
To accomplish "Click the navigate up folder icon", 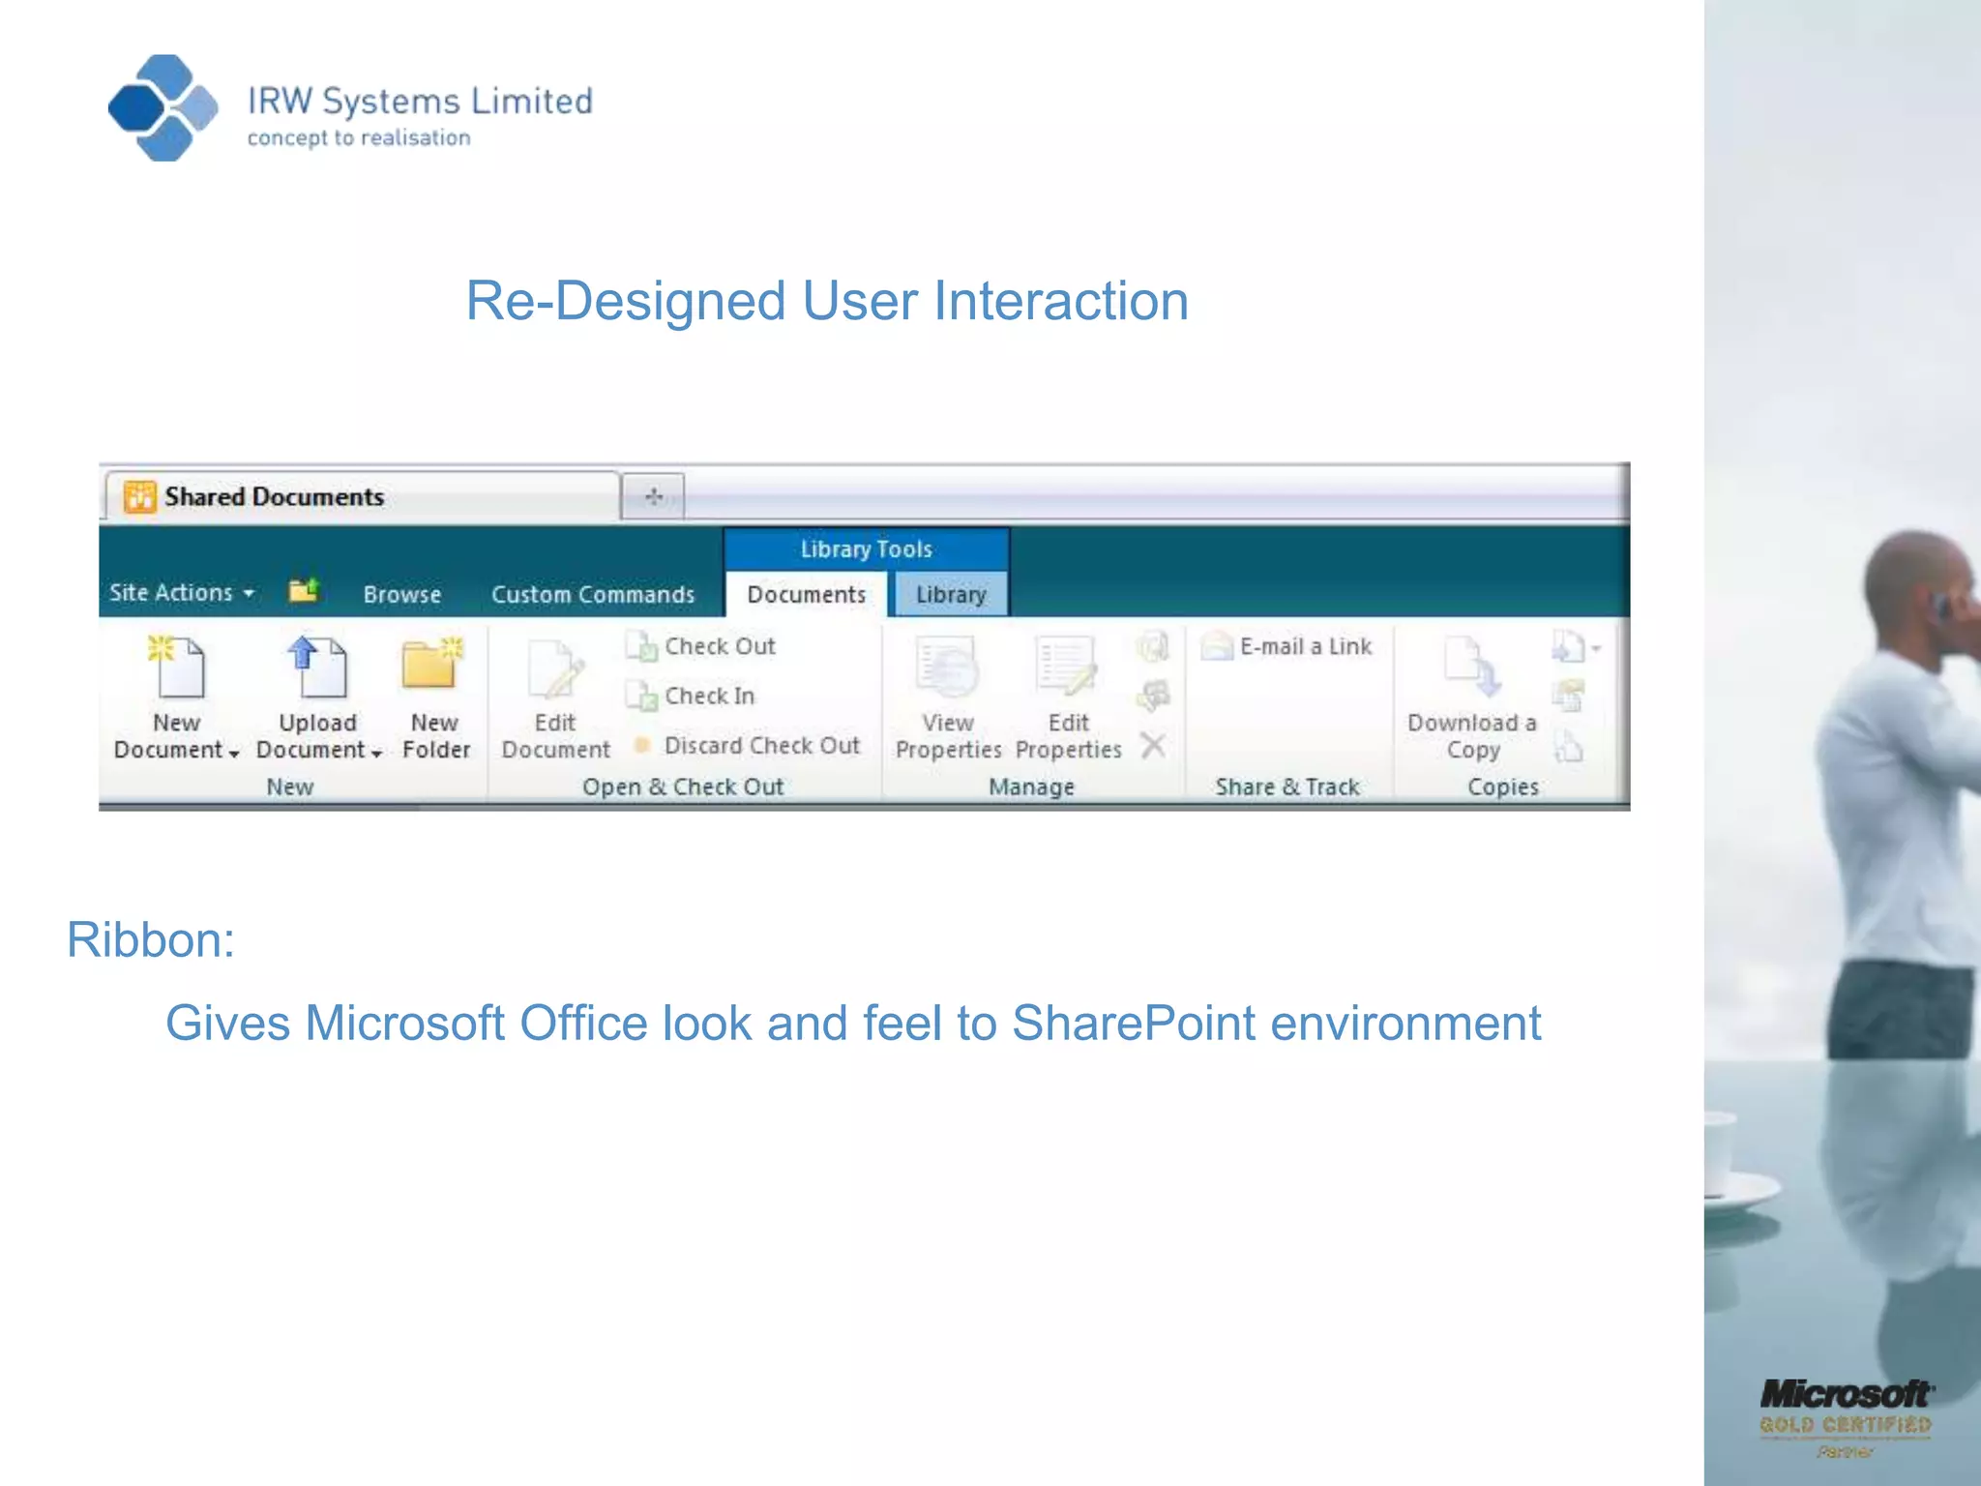I will (x=304, y=591).
